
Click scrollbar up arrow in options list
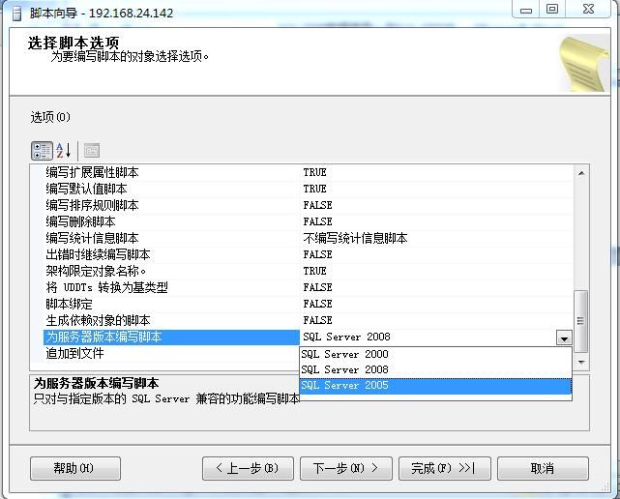pos(581,173)
